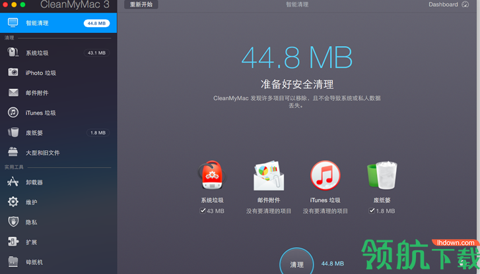Open 系统垃圾 section in sidebar
Viewport: 480px width, 274px height.
pyautogui.click(x=58, y=53)
